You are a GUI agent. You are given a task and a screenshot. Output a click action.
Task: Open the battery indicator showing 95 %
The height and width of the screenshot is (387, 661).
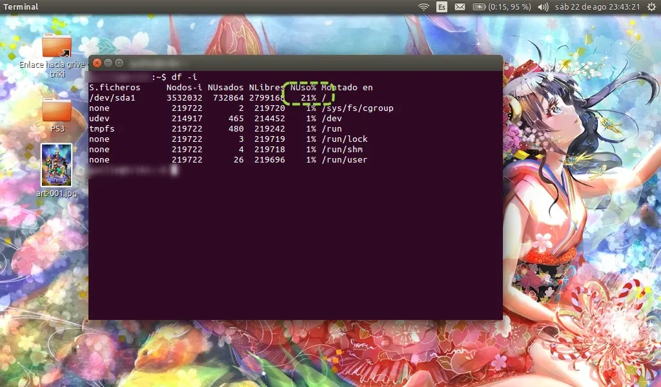[502, 7]
